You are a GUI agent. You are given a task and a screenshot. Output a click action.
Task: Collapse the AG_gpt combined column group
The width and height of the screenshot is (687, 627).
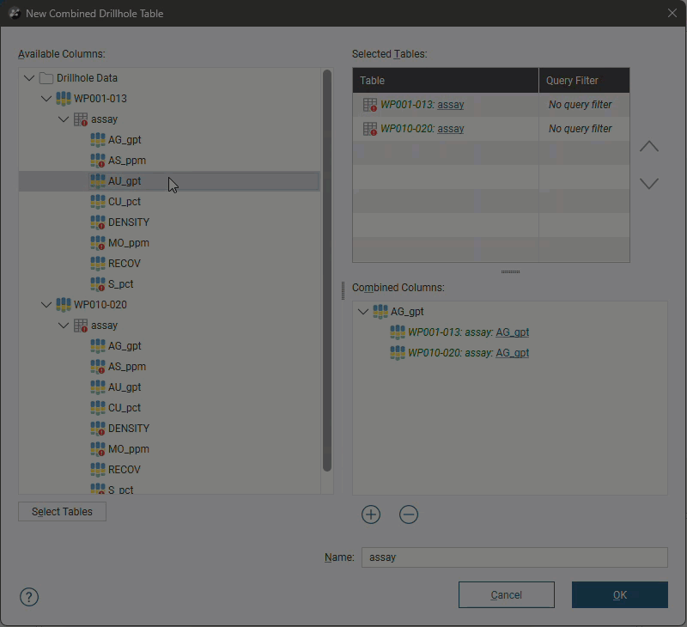pos(362,312)
